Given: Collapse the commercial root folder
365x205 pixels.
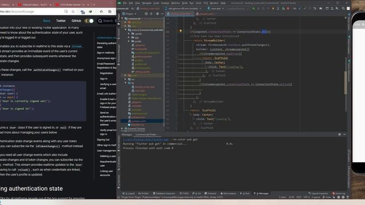Looking at the screenshot, I should pyautogui.click(x=123, y=18).
